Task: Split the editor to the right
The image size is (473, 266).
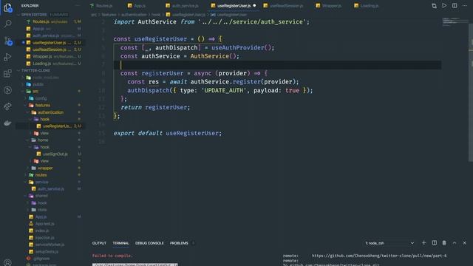Action: [x=455, y=5]
